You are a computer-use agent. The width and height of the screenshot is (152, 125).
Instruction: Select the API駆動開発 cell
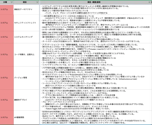coord(26,118)
